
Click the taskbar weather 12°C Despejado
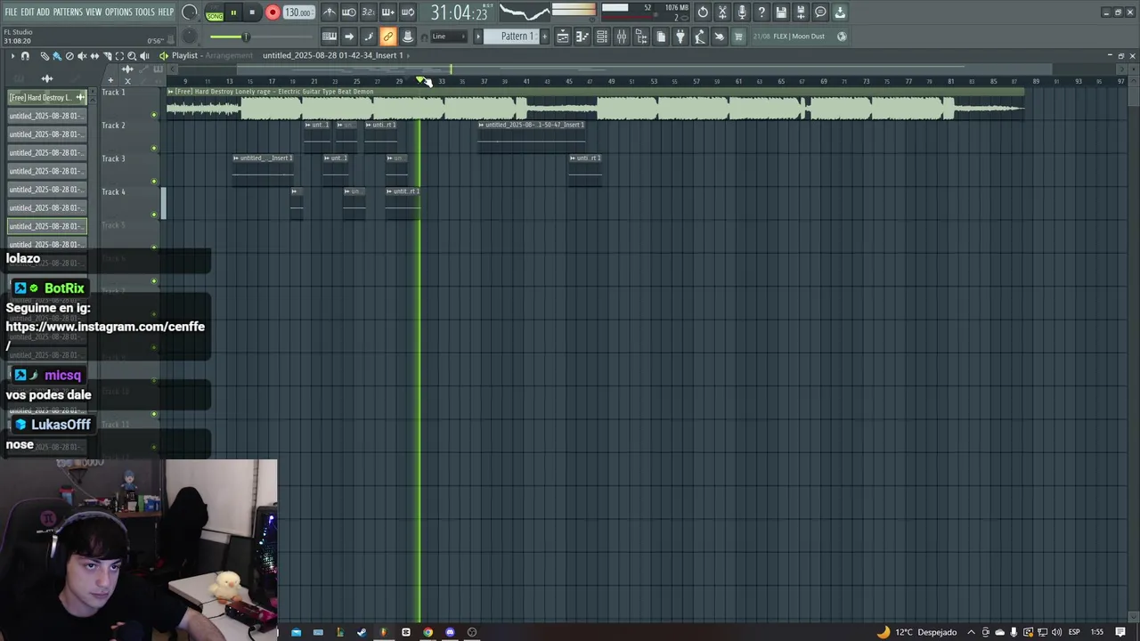(916, 632)
